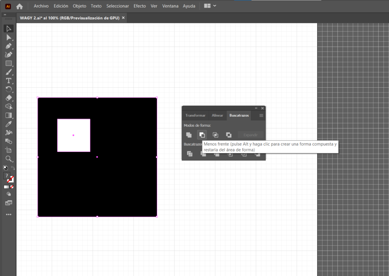Open the Objeto menu
The image size is (389, 276).
click(x=79, y=6)
